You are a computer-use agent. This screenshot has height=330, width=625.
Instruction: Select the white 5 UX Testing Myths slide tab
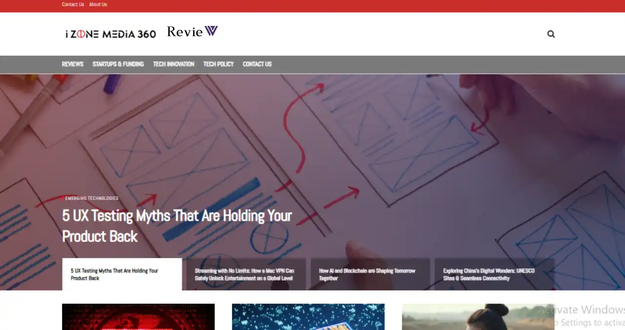[x=122, y=274]
